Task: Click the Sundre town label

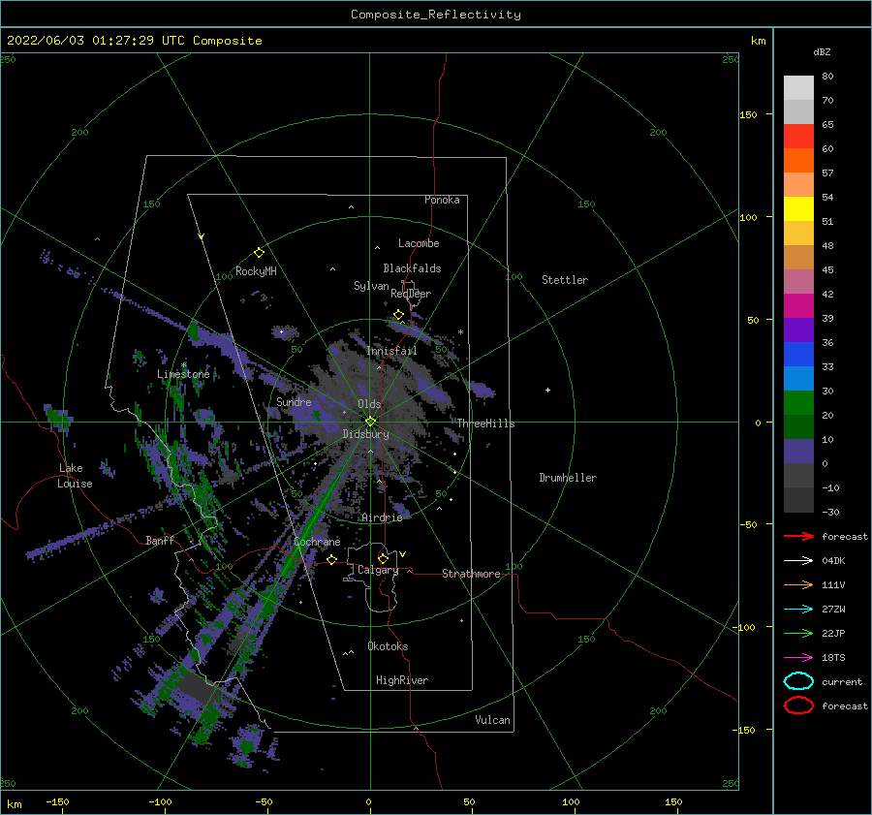Action: (294, 401)
